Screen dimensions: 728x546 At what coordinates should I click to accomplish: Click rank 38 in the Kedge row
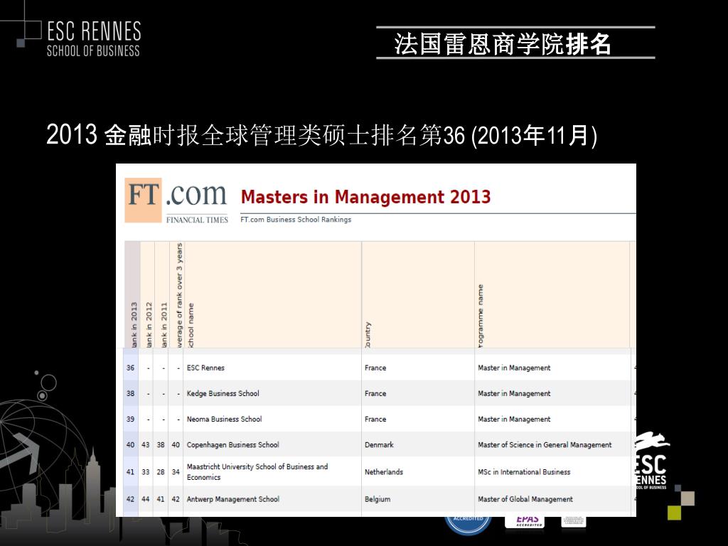131,393
